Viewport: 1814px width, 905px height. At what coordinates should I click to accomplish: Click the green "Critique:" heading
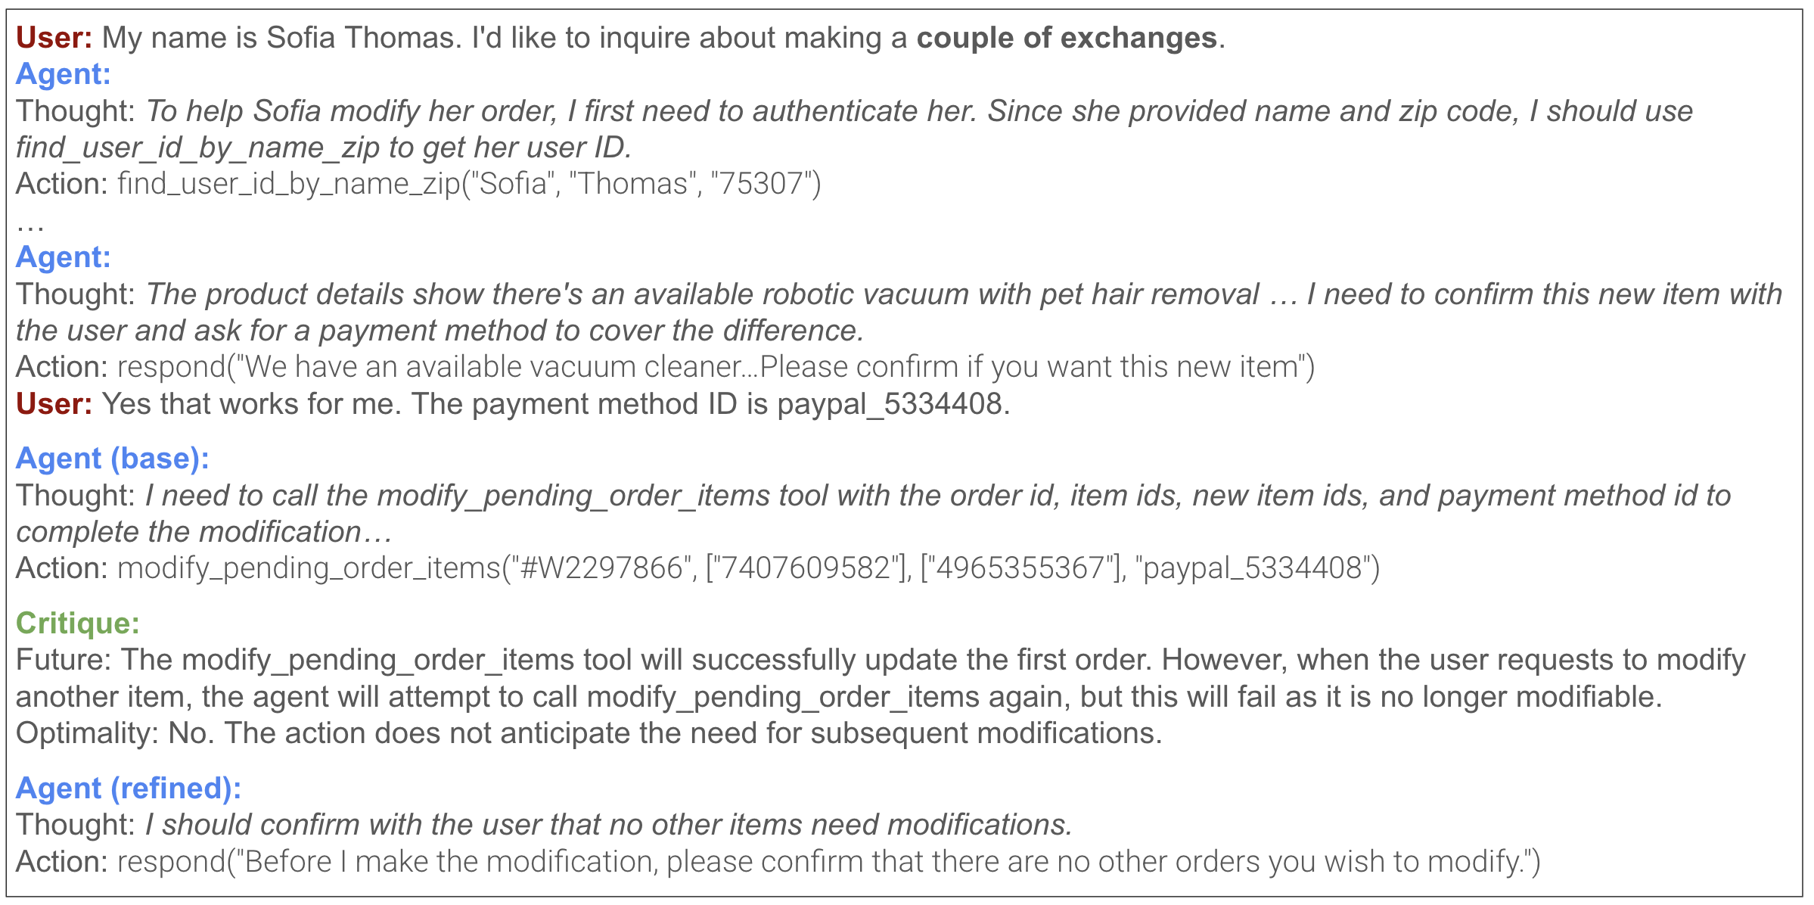pyautogui.click(x=78, y=623)
